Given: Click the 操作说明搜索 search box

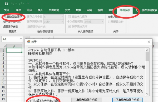Looking at the screenshot, I should pyautogui.click(x=149, y=10).
